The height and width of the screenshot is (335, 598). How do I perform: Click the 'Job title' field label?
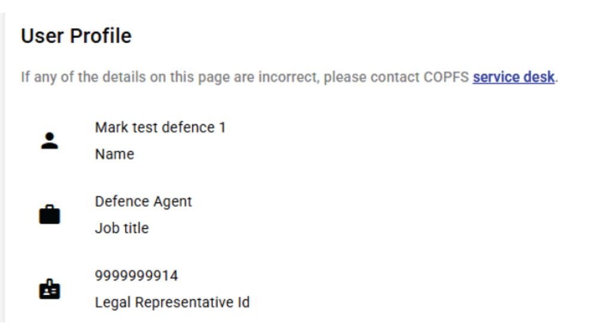121,228
